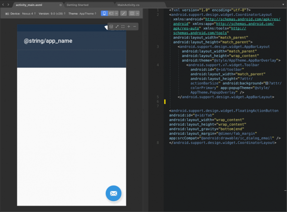The height and width of the screenshot is (212, 287).
Task: Click the zoom out minus icon
Action: [x=135, y=27]
